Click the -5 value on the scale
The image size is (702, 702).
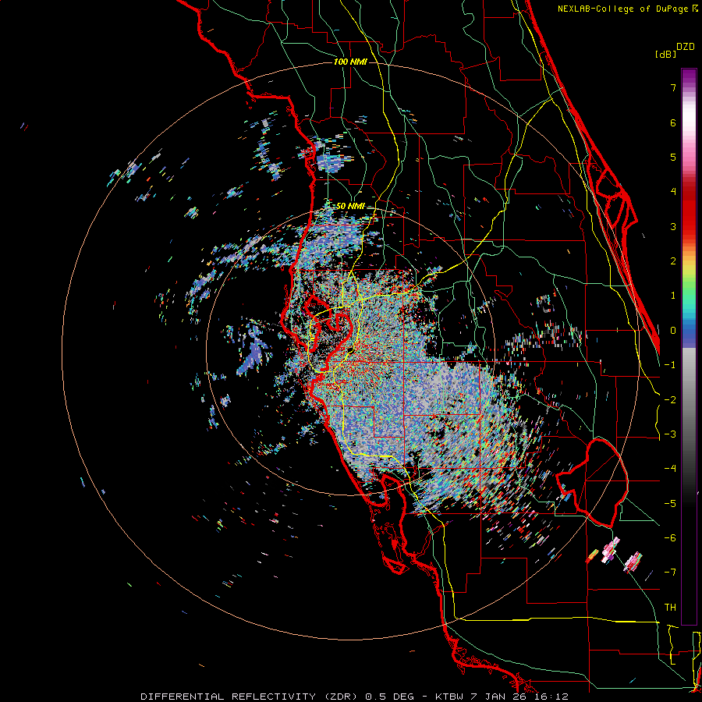(670, 504)
